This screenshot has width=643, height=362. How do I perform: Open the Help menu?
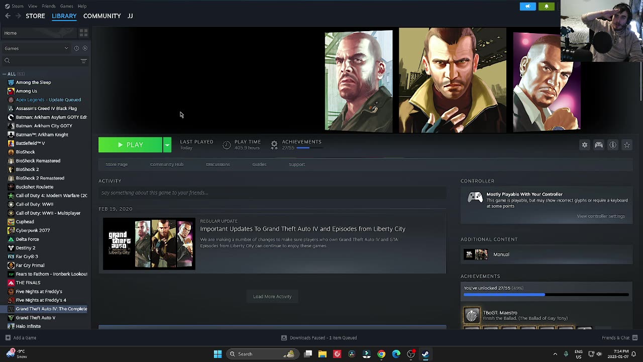(x=82, y=6)
